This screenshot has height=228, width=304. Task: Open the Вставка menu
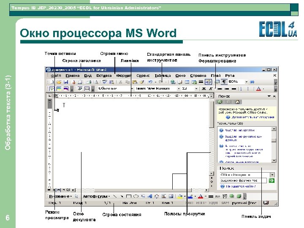tap(104, 76)
